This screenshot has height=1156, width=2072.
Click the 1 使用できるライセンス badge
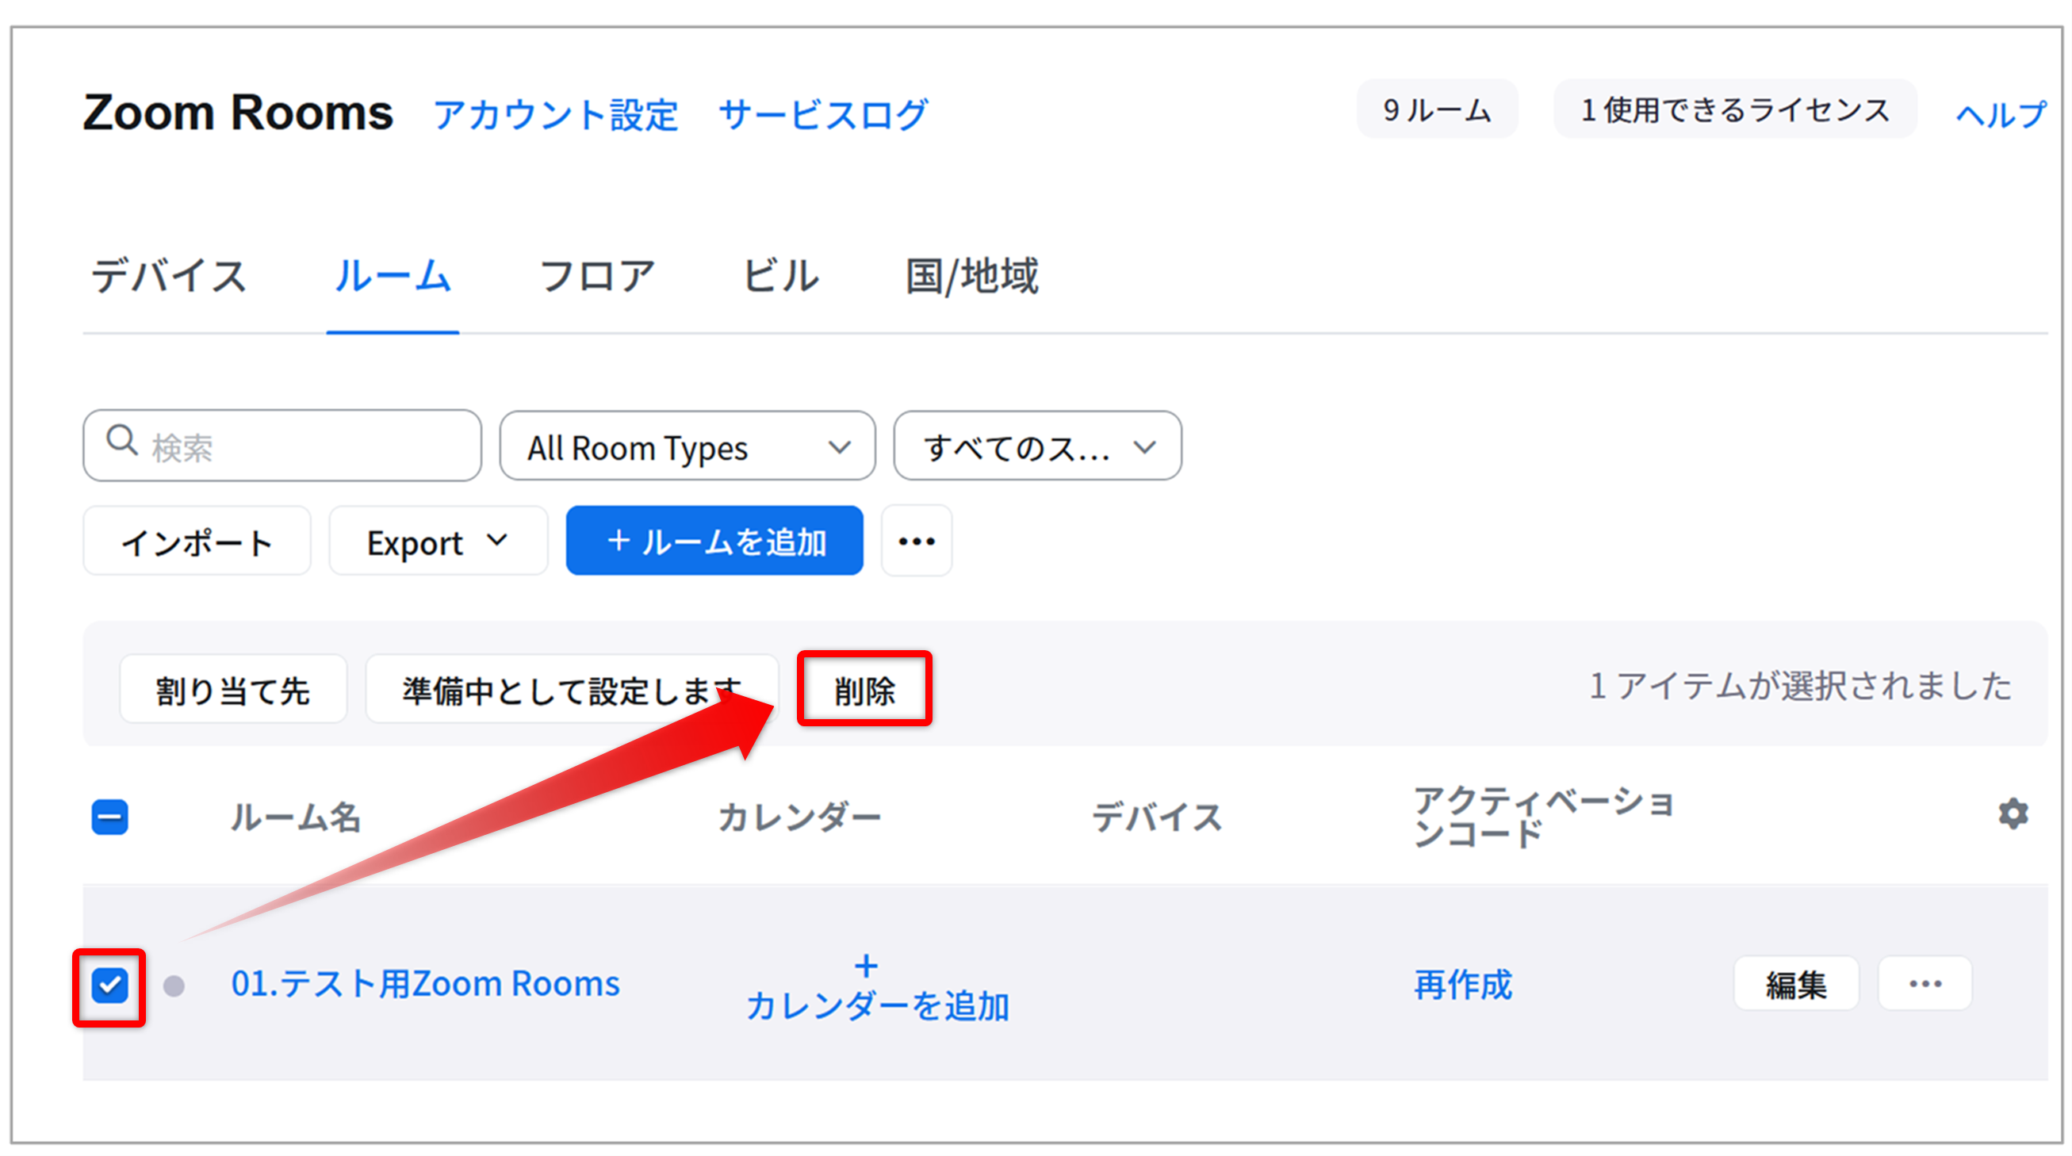pyautogui.click(x=1734, y=109)
